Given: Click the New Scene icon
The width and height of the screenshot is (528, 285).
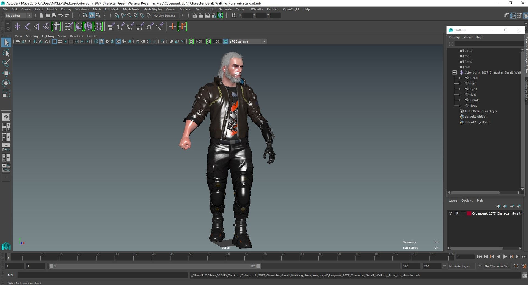Looking at the screenshot, I should click(x=41, y=15).
